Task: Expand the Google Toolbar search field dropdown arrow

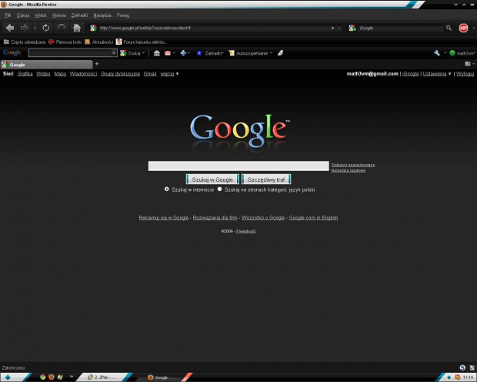Action: (x=114, y=53)
